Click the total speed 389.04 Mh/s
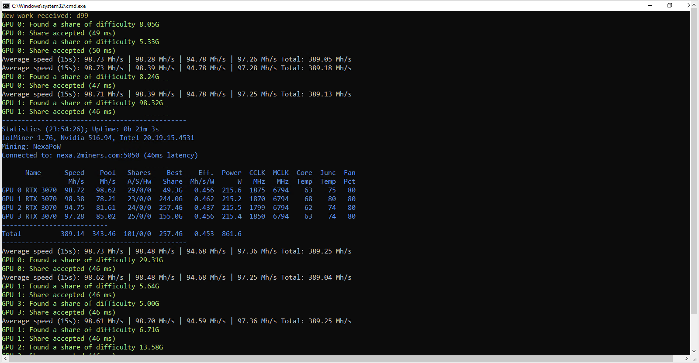 pos(330,277)
